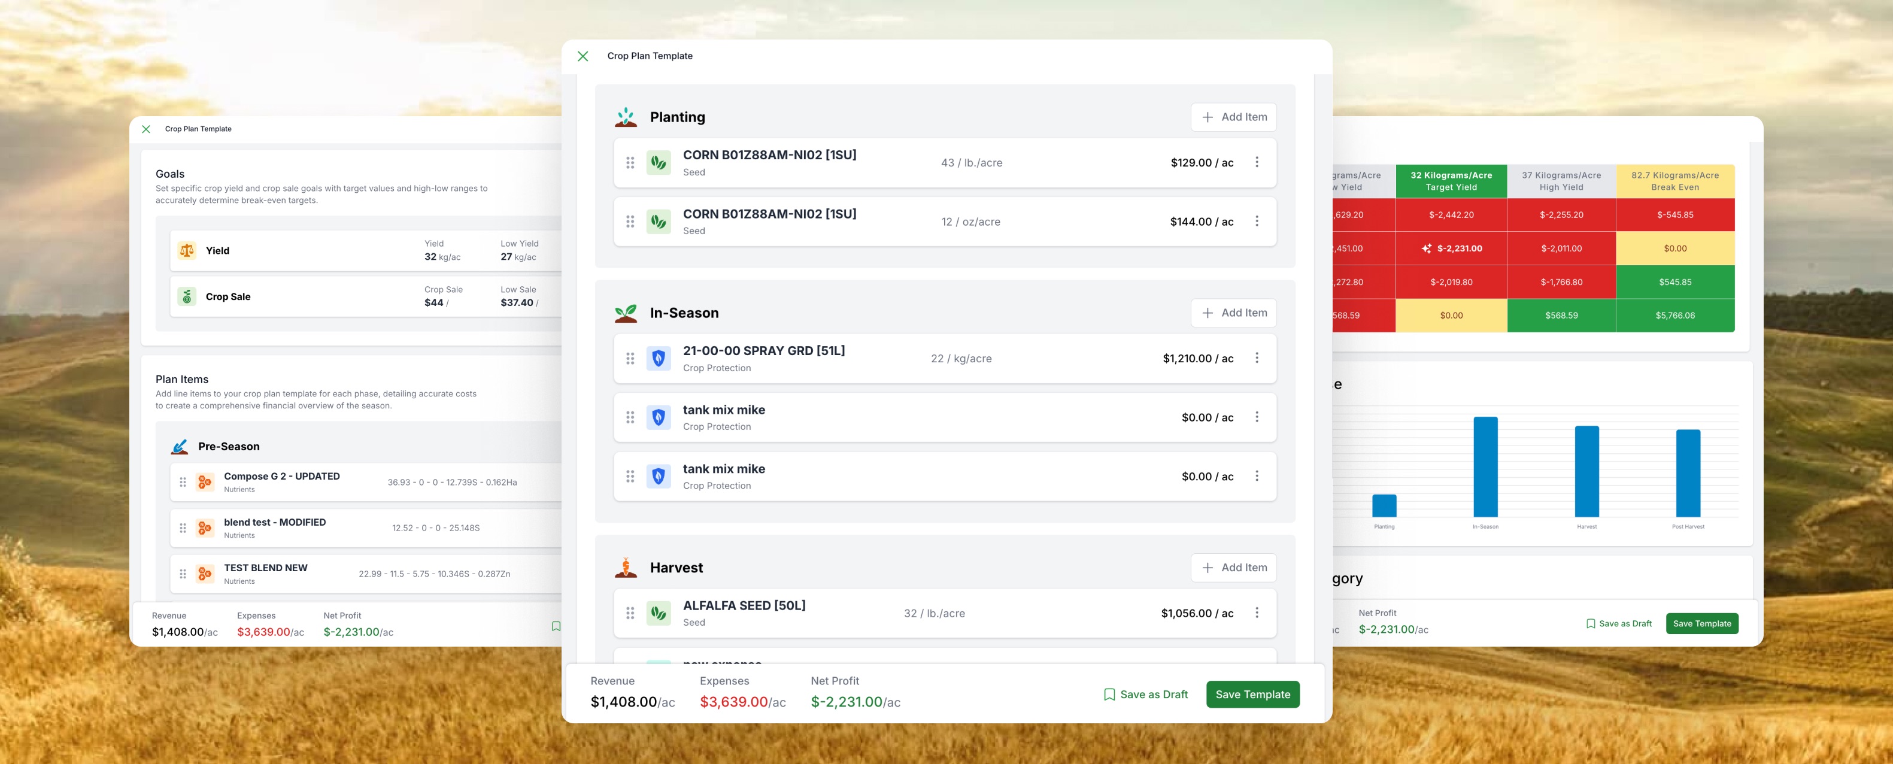
Task: Click Save as Draft in right panel
Action: point(1618,624)
